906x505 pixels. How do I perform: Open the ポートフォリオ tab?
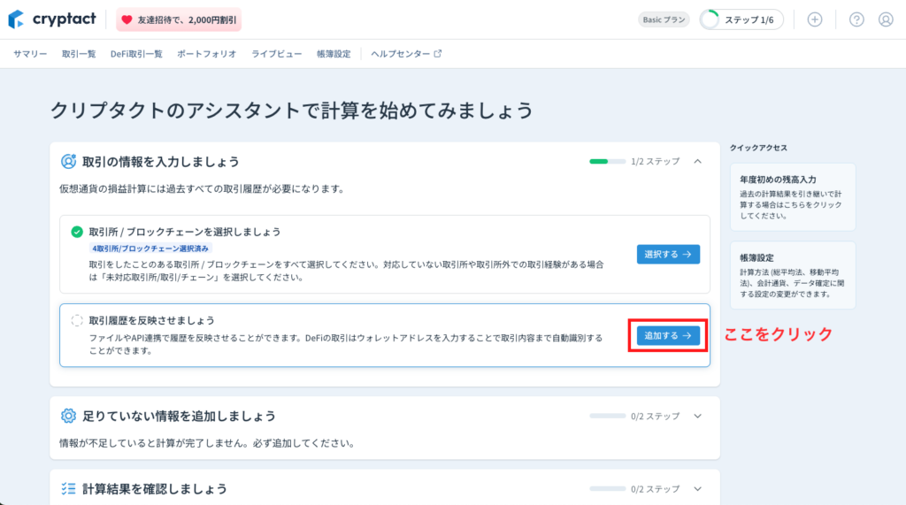(207, 54)
